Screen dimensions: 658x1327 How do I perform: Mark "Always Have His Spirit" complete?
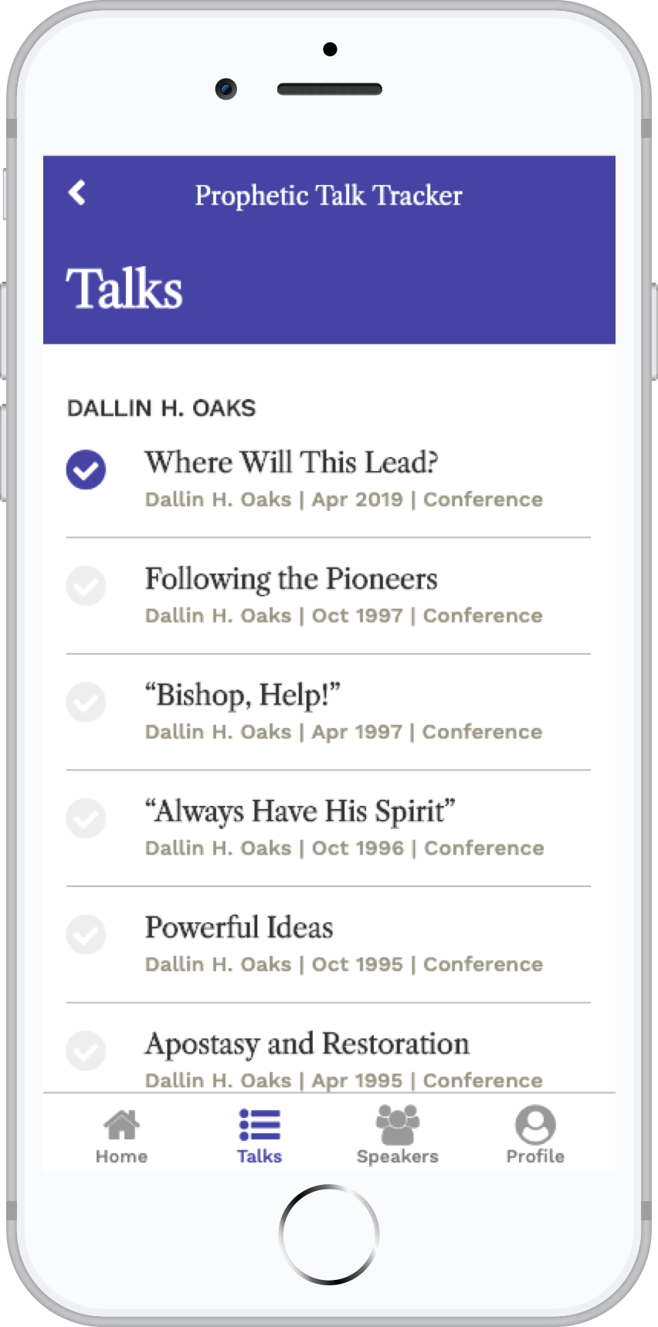tap(86, 818)
